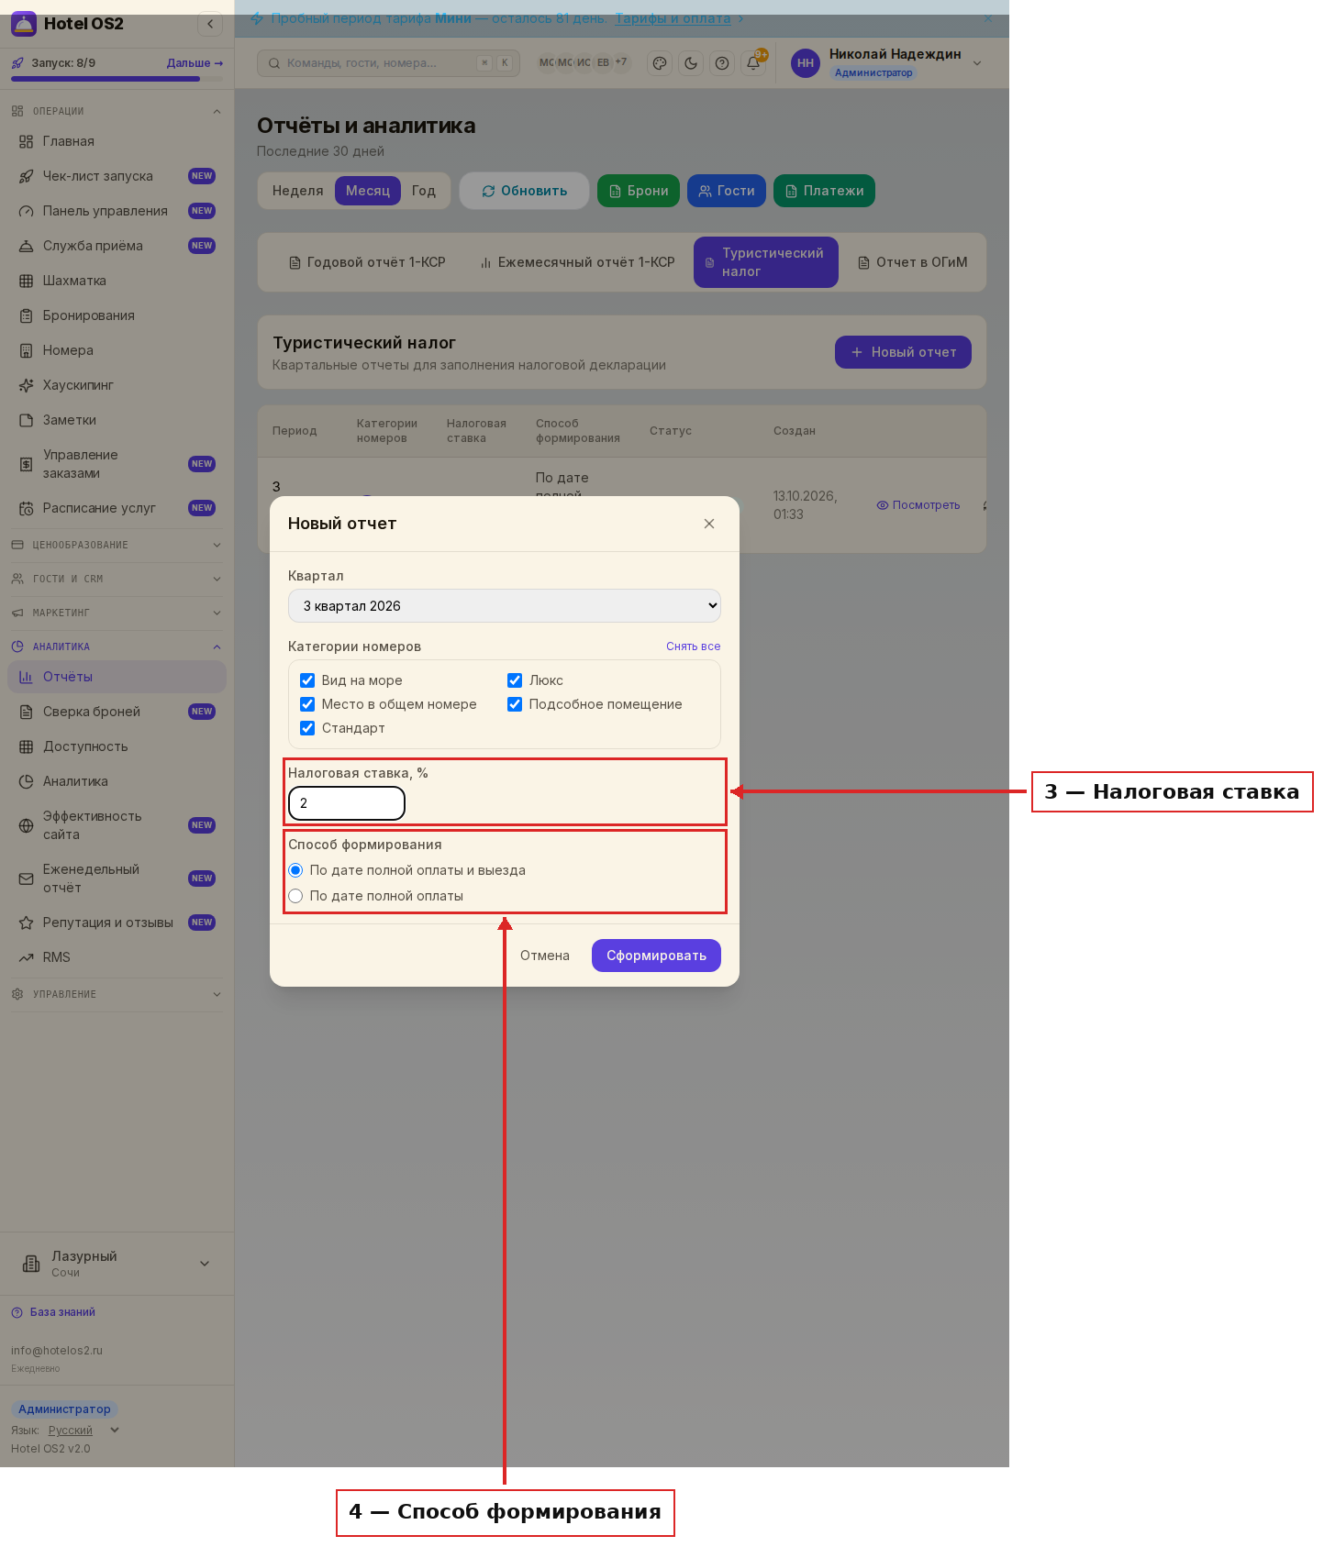Expand the Маркетинг sidebar section
The width and height of the screenshot is (1335, 1558).
[x=117, y=613]
